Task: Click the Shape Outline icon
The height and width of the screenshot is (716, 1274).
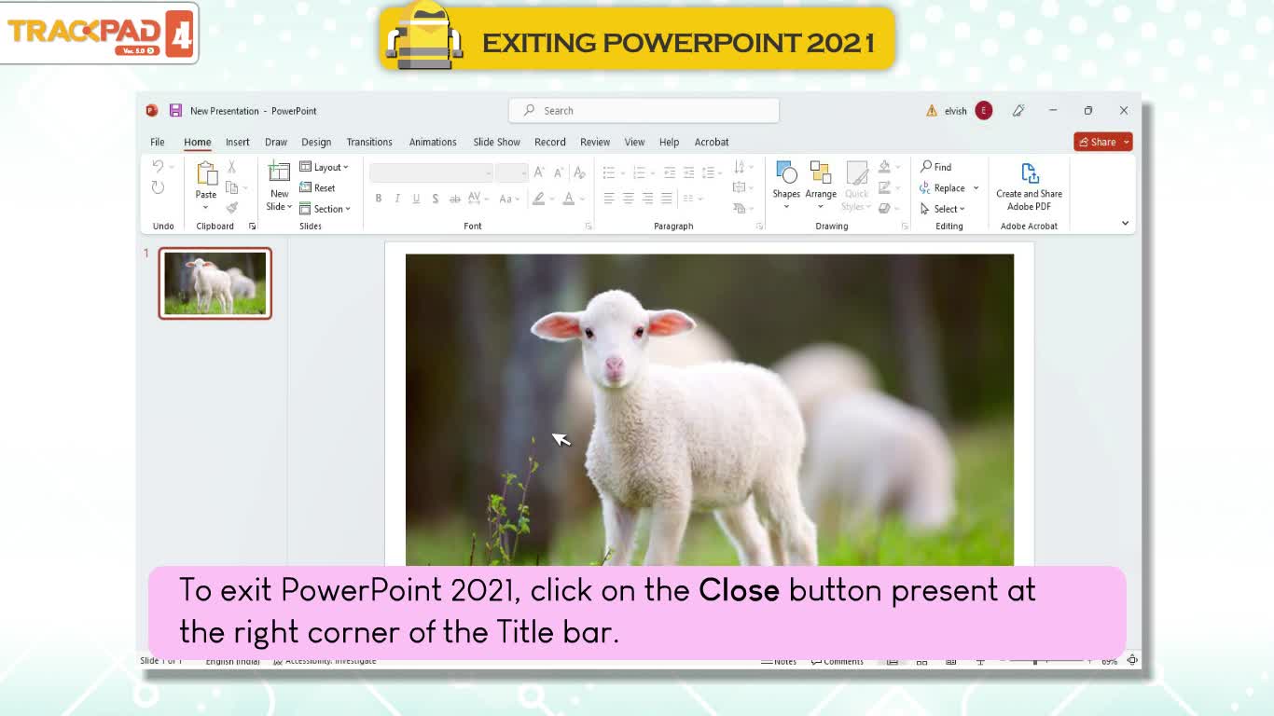Action: [x=884, y=187]
